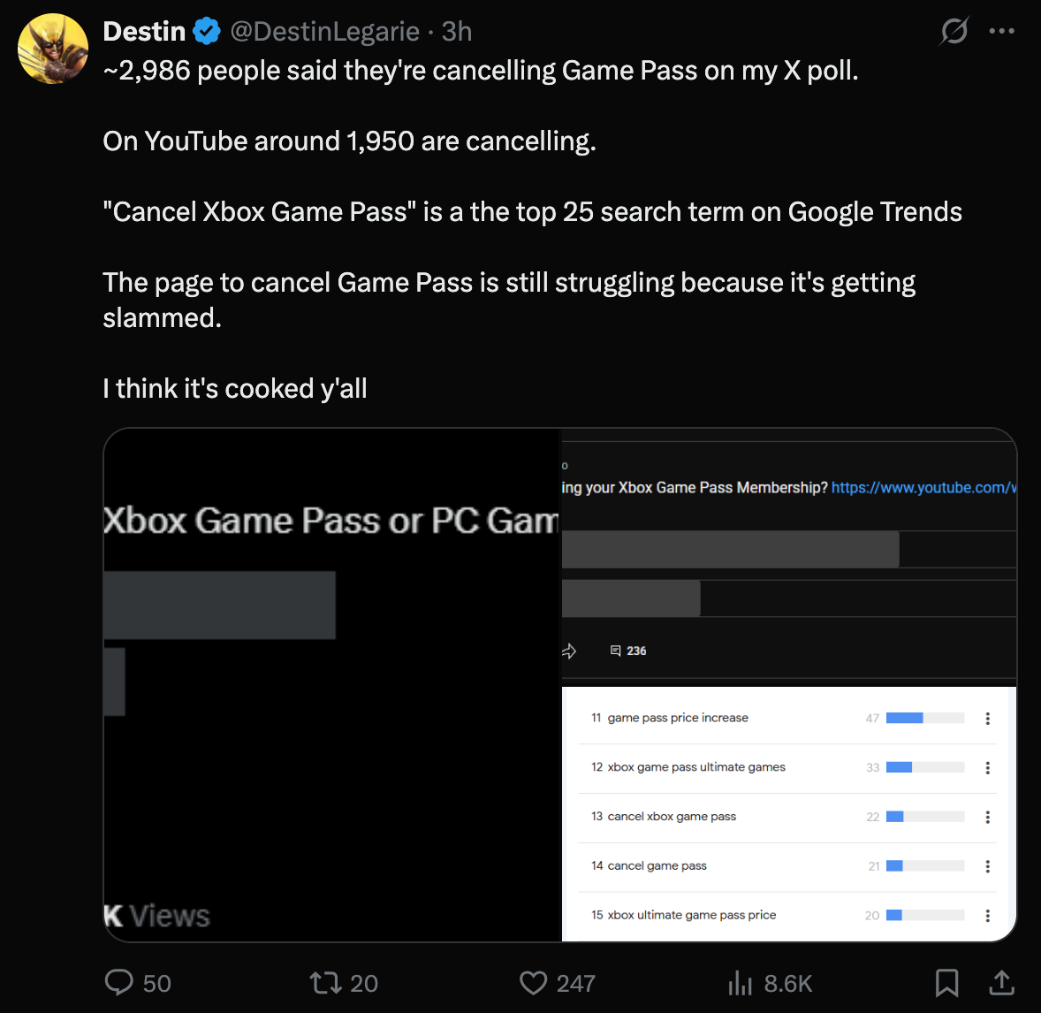1041x1013 pixels.
Task: Click the 236 comments icon
Action: (x=617, y=651)
